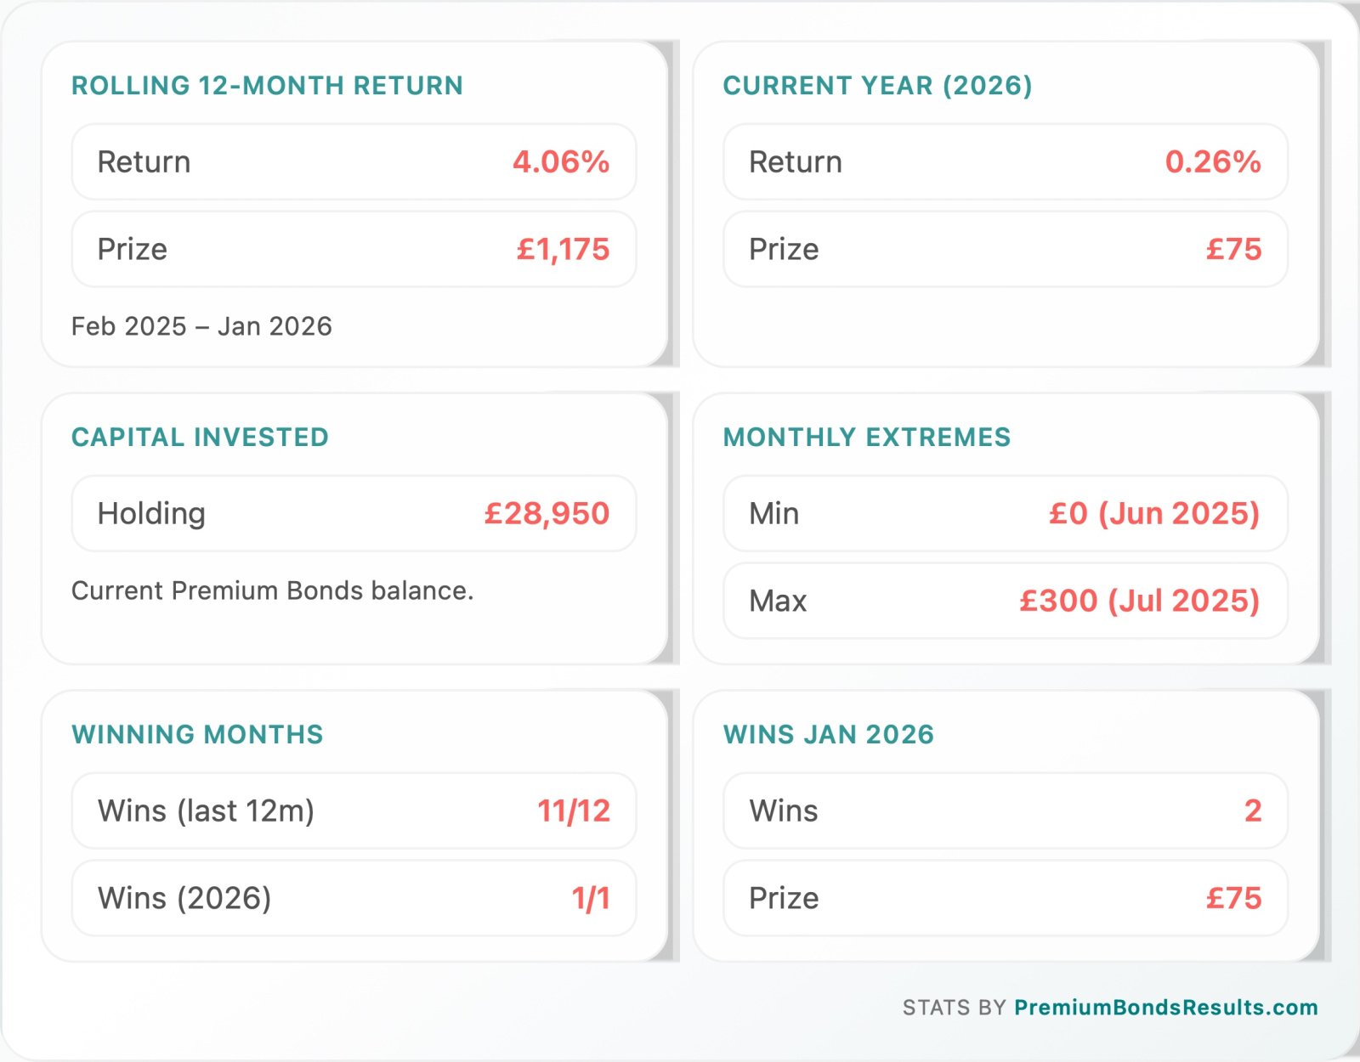This screenshot has height=1062, width=1360.
Task: Click the £1,175 rolling prize row
Action: pyautogui.click(x=354, y=250)
